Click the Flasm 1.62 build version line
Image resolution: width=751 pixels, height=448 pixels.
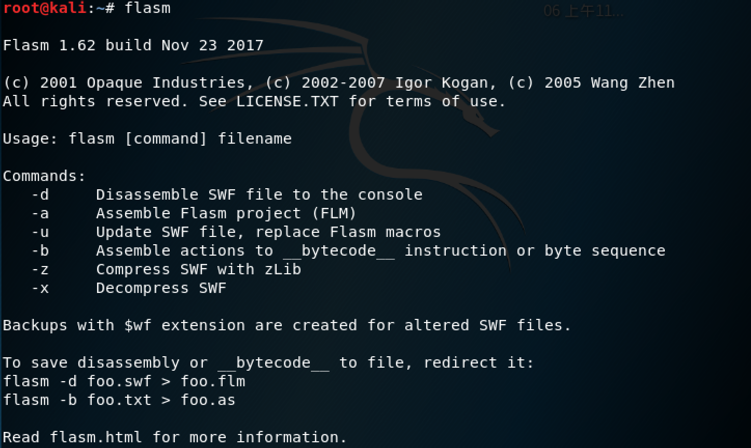(133, 46)
